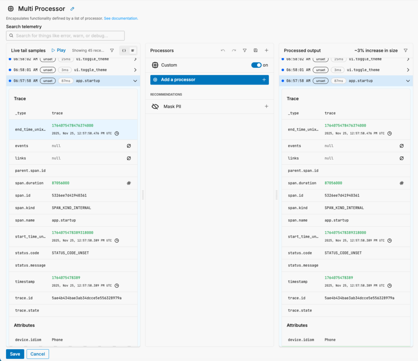
Task: Click the Add a processor button
Action: point(209,80)
